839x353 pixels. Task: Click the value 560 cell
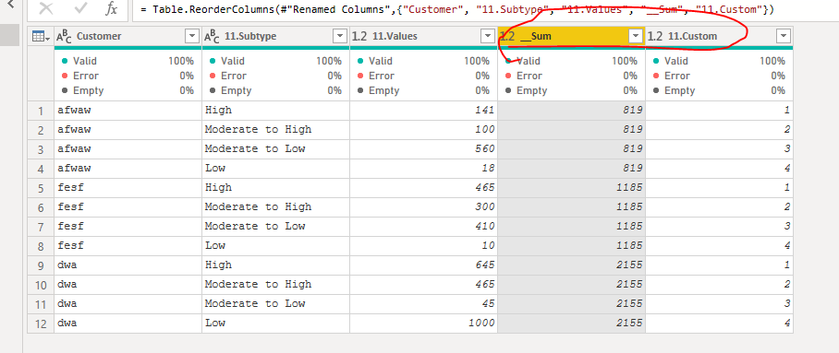423,149
